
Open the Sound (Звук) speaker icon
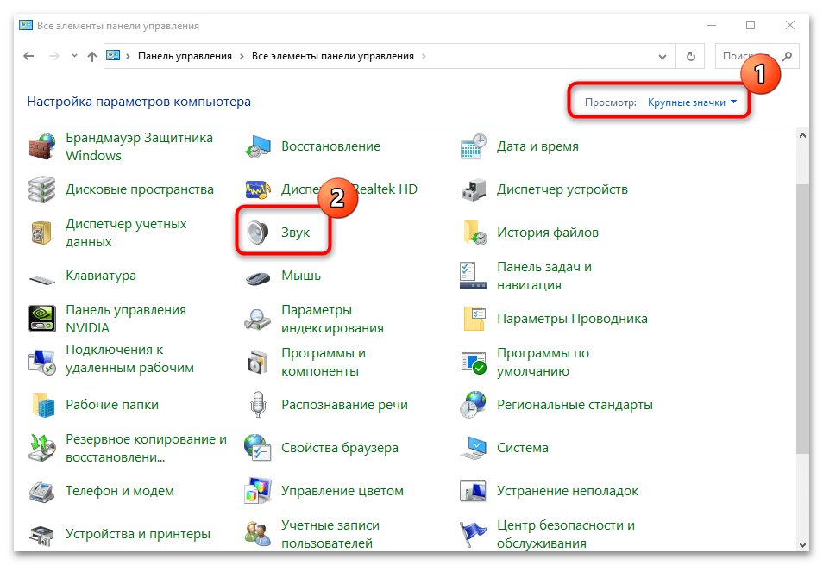click(258, 233)
